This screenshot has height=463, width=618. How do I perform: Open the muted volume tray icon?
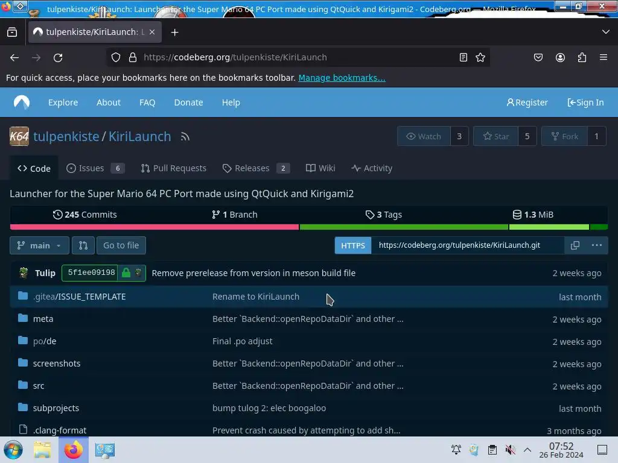(510, 450)
